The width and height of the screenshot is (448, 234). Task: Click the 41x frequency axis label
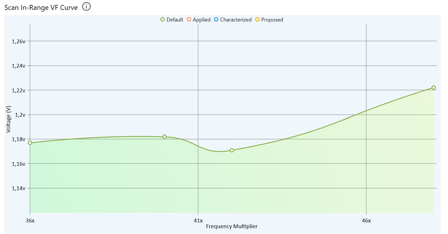click(x=199, y=220)
